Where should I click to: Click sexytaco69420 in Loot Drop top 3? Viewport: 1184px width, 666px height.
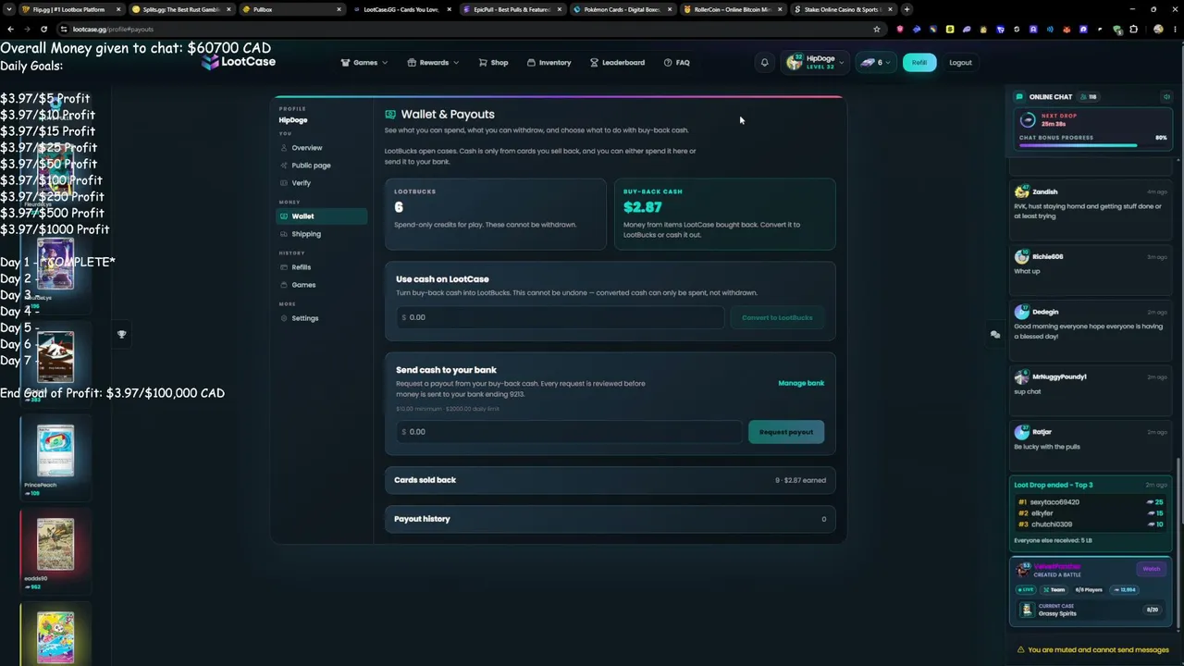click(x=1054, y=502)
